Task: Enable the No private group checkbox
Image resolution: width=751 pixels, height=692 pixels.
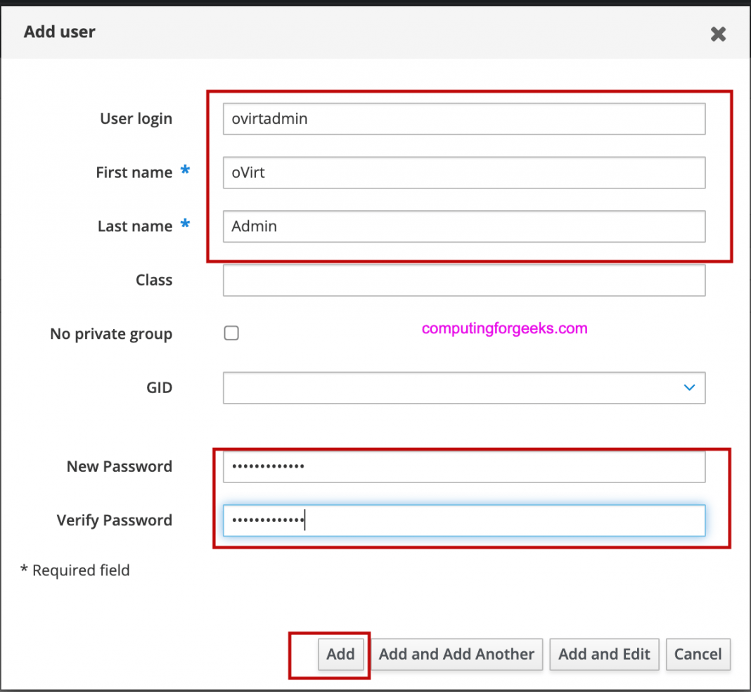Action: point(231,333)
